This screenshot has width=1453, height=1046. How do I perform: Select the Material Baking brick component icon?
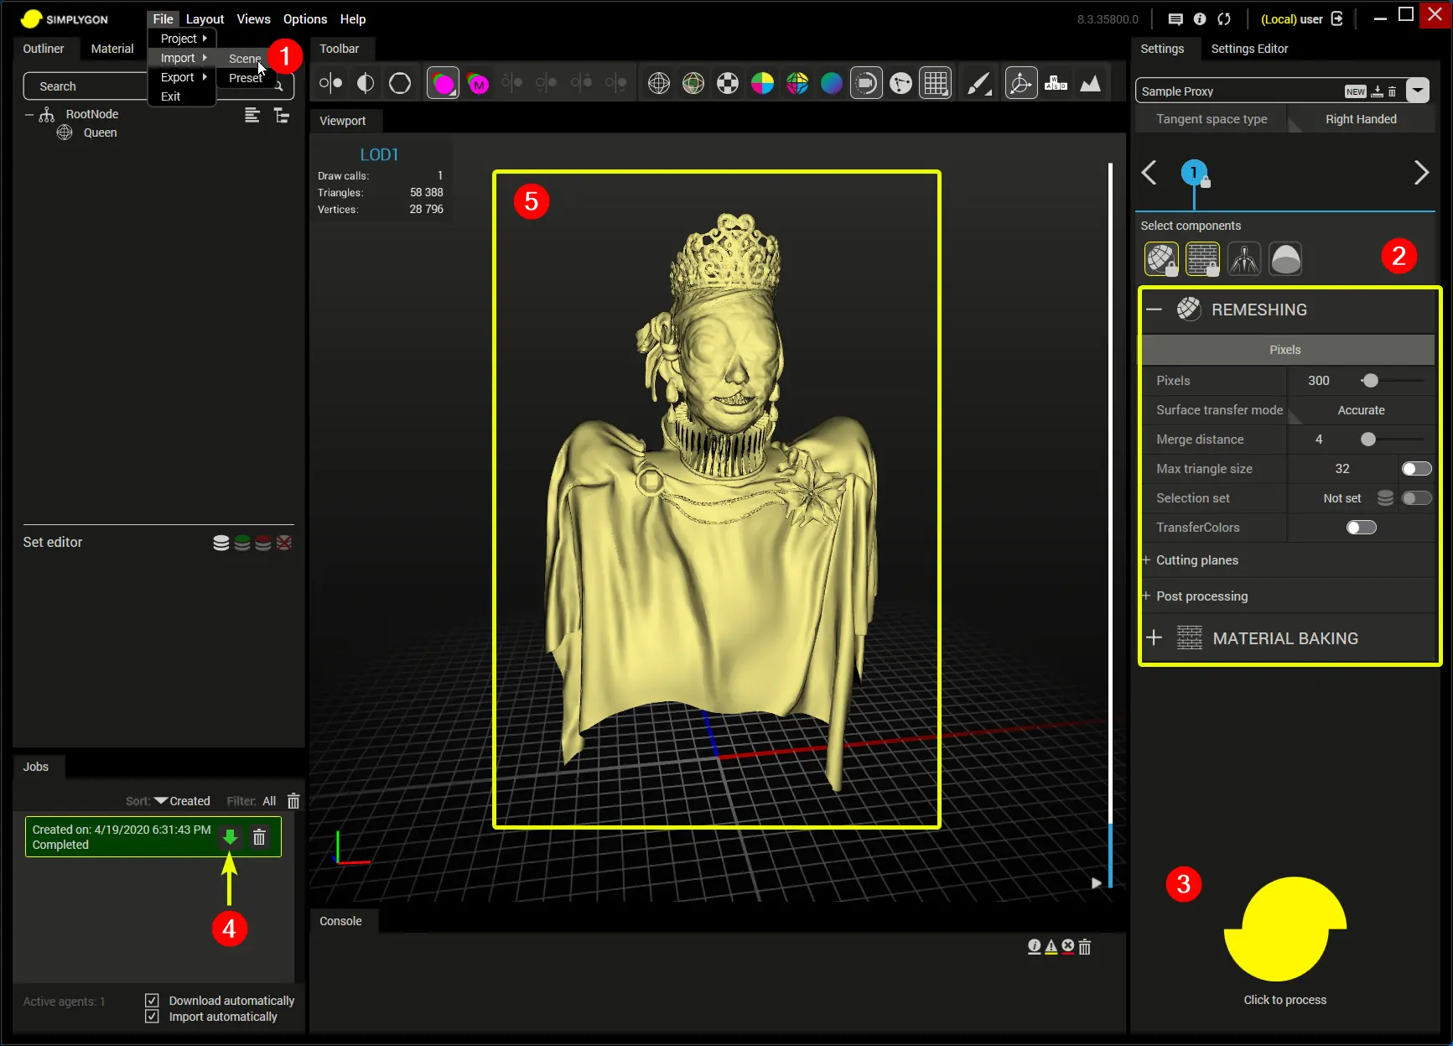pos(1202,258)
